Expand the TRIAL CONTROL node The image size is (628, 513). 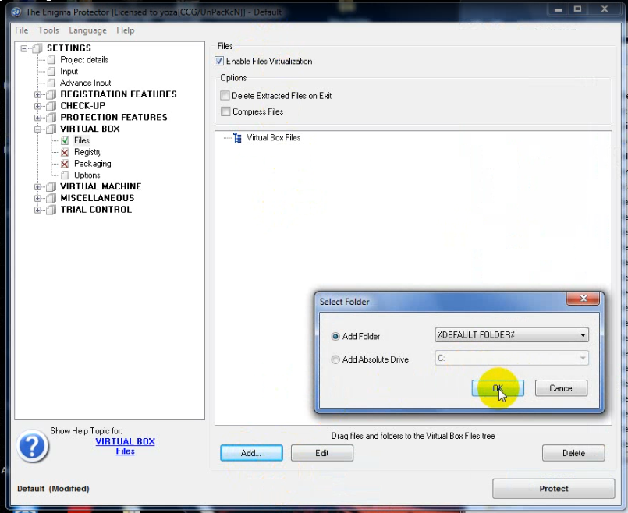[37, 210]
